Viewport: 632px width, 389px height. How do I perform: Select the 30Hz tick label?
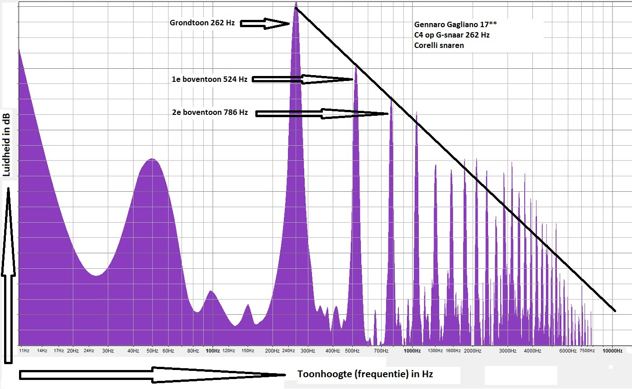(x=108, y=351)
